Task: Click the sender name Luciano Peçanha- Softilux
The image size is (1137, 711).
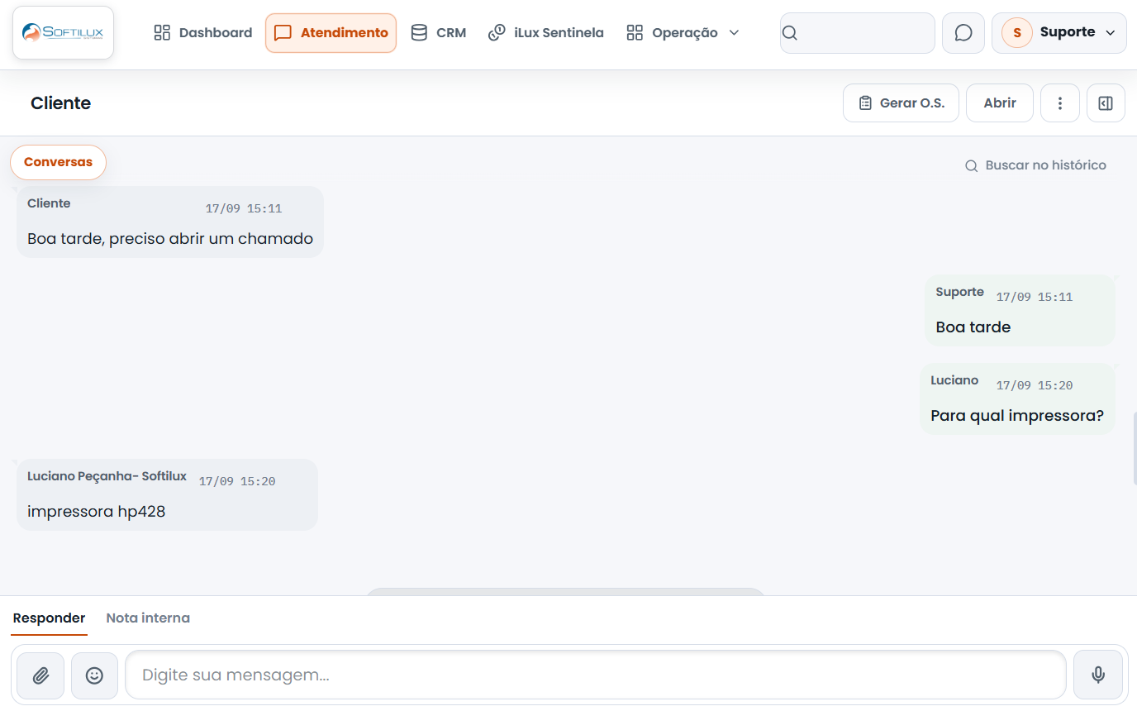Action: pyautogui.click(x=107, y=476)
